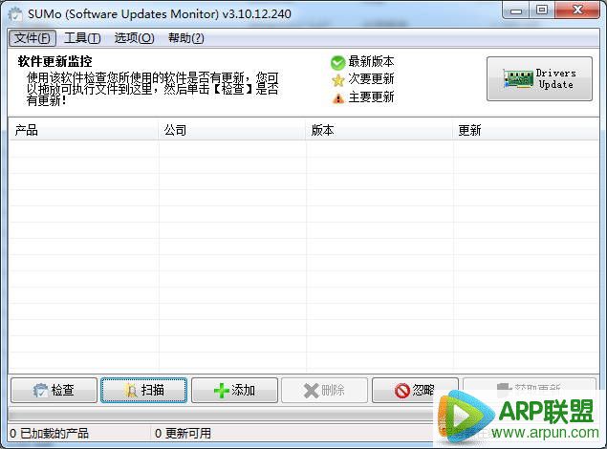Click the grey X icon on 删除
Image resolution: width=607 pixels, height=449 pixels.
312,391
